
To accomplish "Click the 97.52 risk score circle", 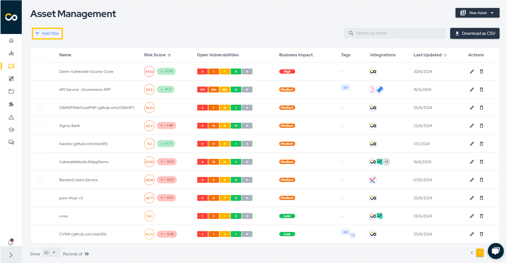I will tap(149, 71).
